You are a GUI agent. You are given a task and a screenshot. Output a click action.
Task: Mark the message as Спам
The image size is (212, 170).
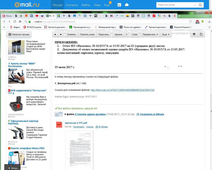(135, 35)
